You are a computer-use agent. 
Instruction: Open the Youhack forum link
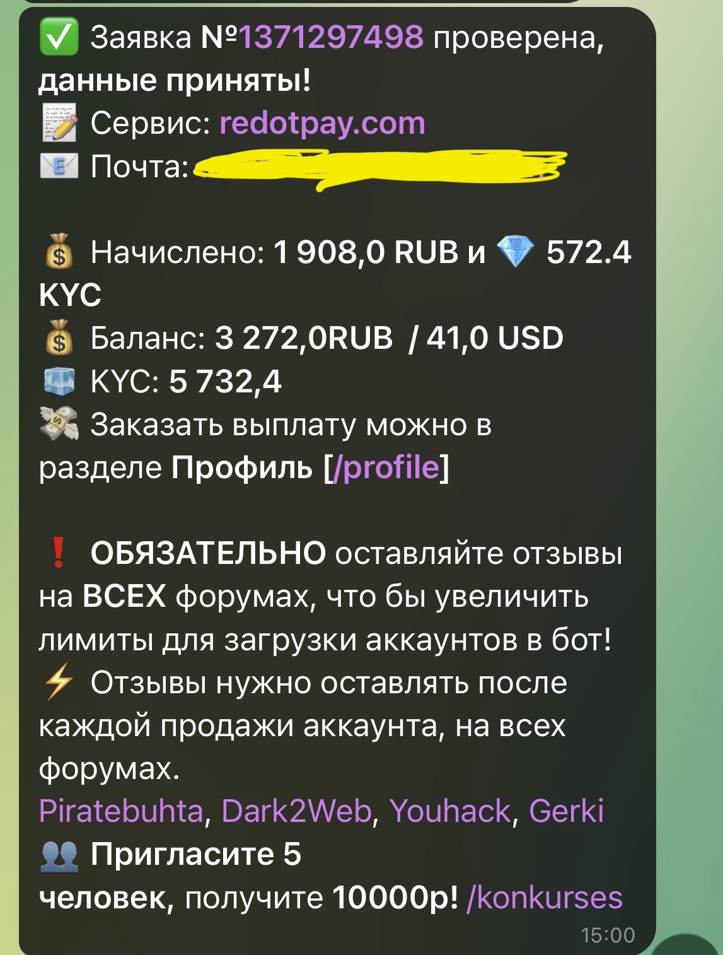pyautogui.click(x=450, y=811)
